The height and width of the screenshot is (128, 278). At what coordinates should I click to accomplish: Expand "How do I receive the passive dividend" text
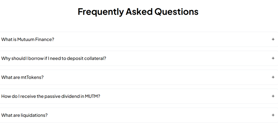point(51,96)
